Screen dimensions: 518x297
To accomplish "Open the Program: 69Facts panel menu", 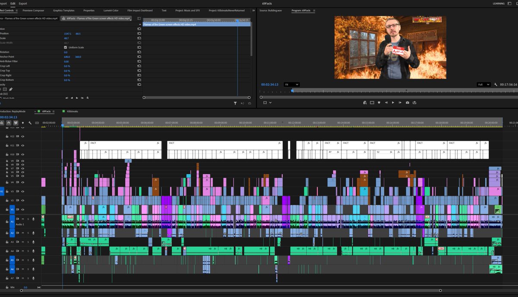I will pos(314,10).
